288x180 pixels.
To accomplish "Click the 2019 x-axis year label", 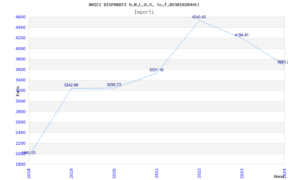I will (71, 174).
